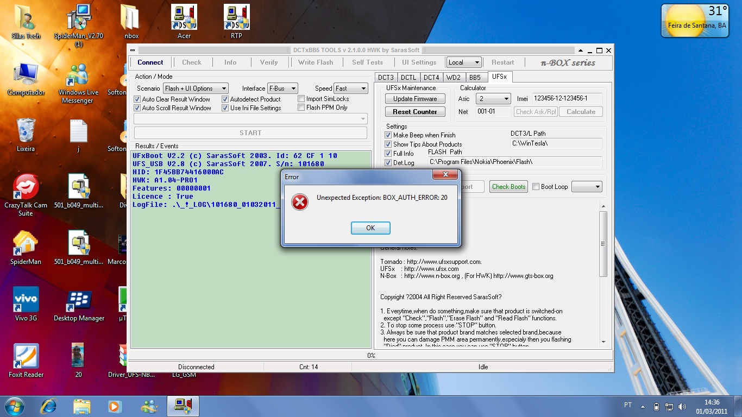Launch CrazyTalk Cam Suite
742x417 pixels.
point(26,194)
